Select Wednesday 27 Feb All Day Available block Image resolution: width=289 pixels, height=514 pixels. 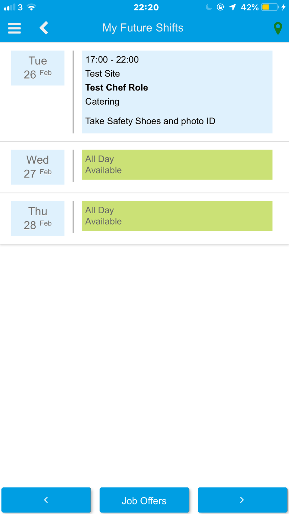tap(177, 165)
